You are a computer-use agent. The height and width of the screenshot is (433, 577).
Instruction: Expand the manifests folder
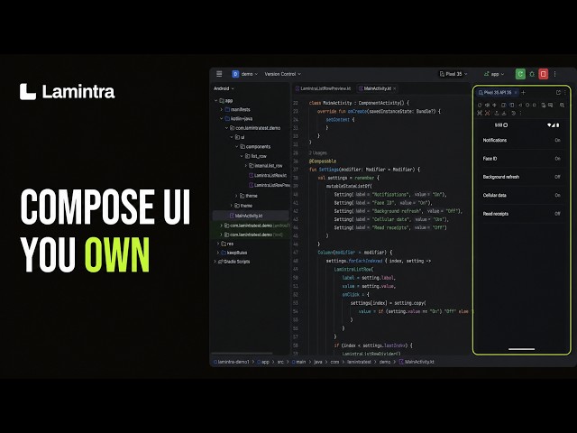tap(221, 109)
